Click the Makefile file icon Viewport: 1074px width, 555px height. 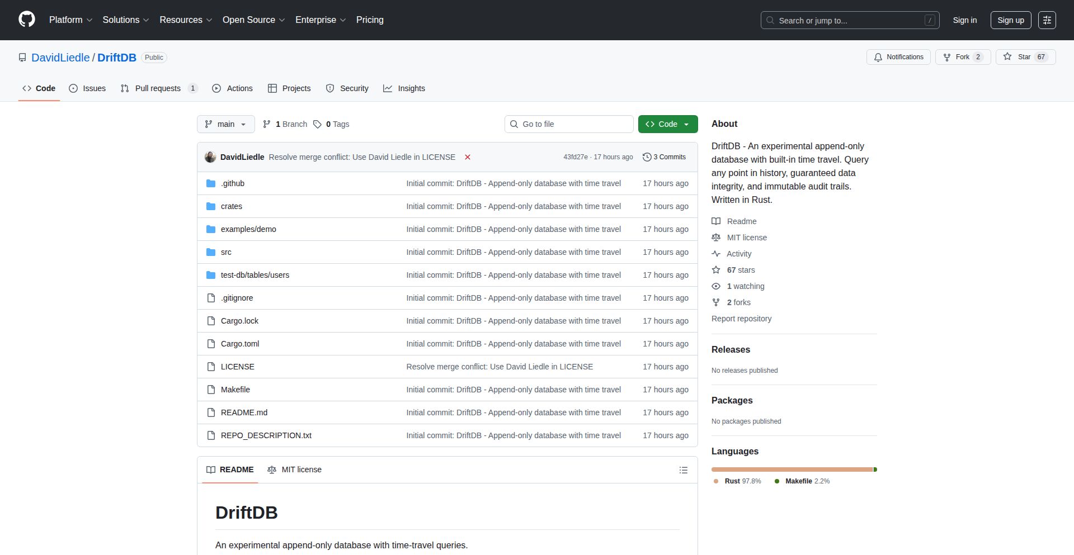click(211, 390)
